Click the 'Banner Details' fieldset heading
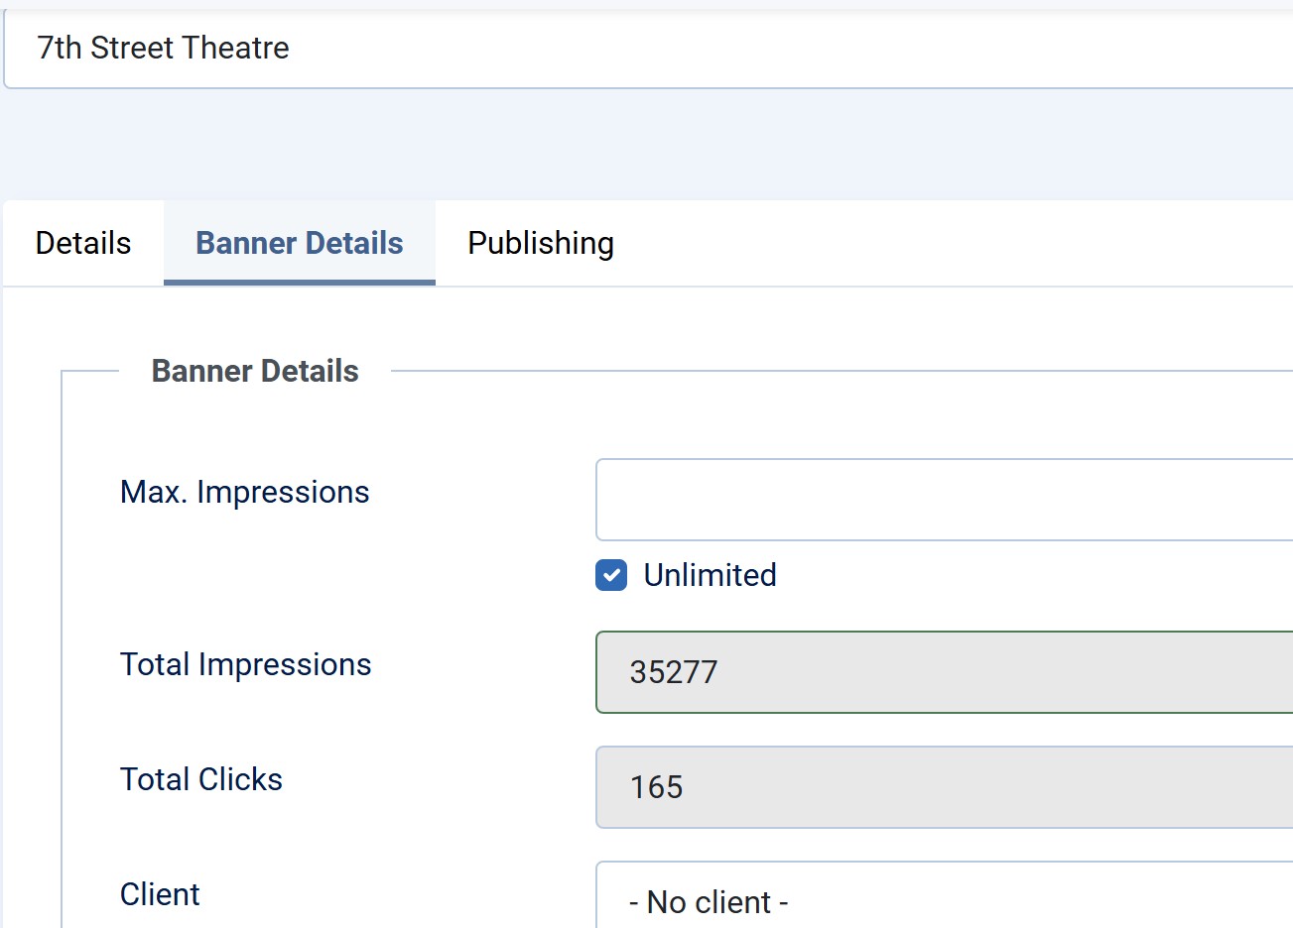Screen dimensions: 1293x928 [255, 371]
